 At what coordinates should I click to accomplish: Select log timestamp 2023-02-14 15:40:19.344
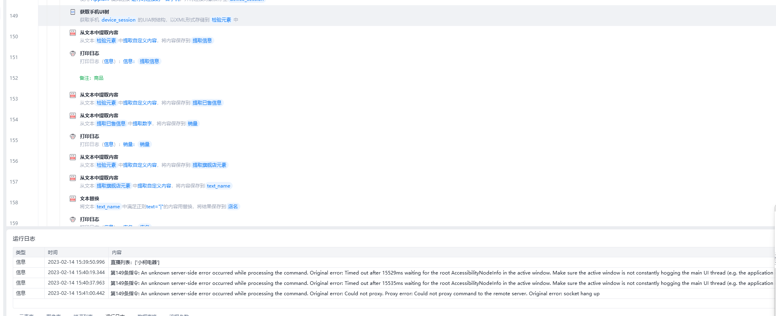click(76, 273)
